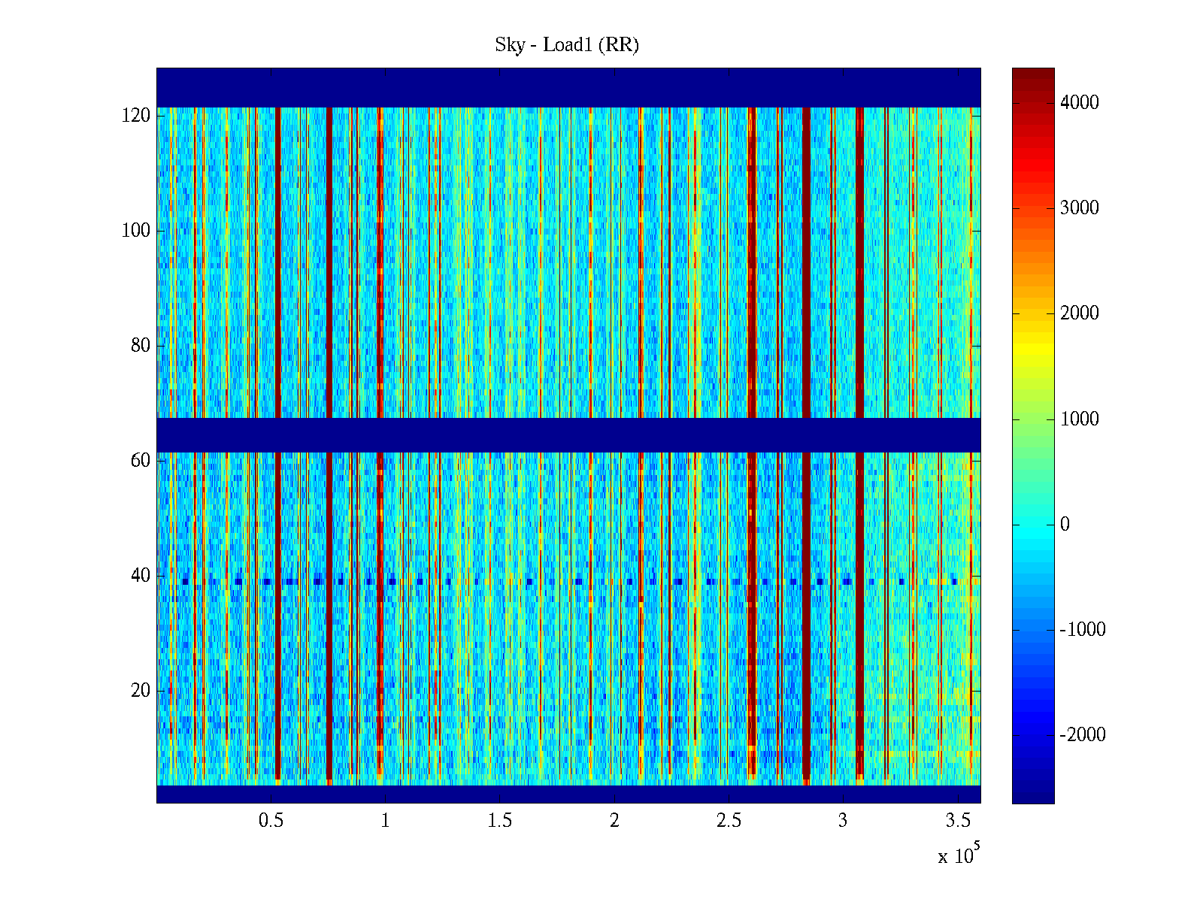Click the plot title 'Sky - Load1 (RR)'
The image size is (1203, 902).
tap(566, 45)
